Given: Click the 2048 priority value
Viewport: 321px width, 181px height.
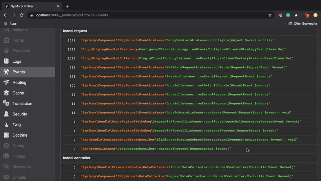Looking at the screenshot, I should pos(72,40).
